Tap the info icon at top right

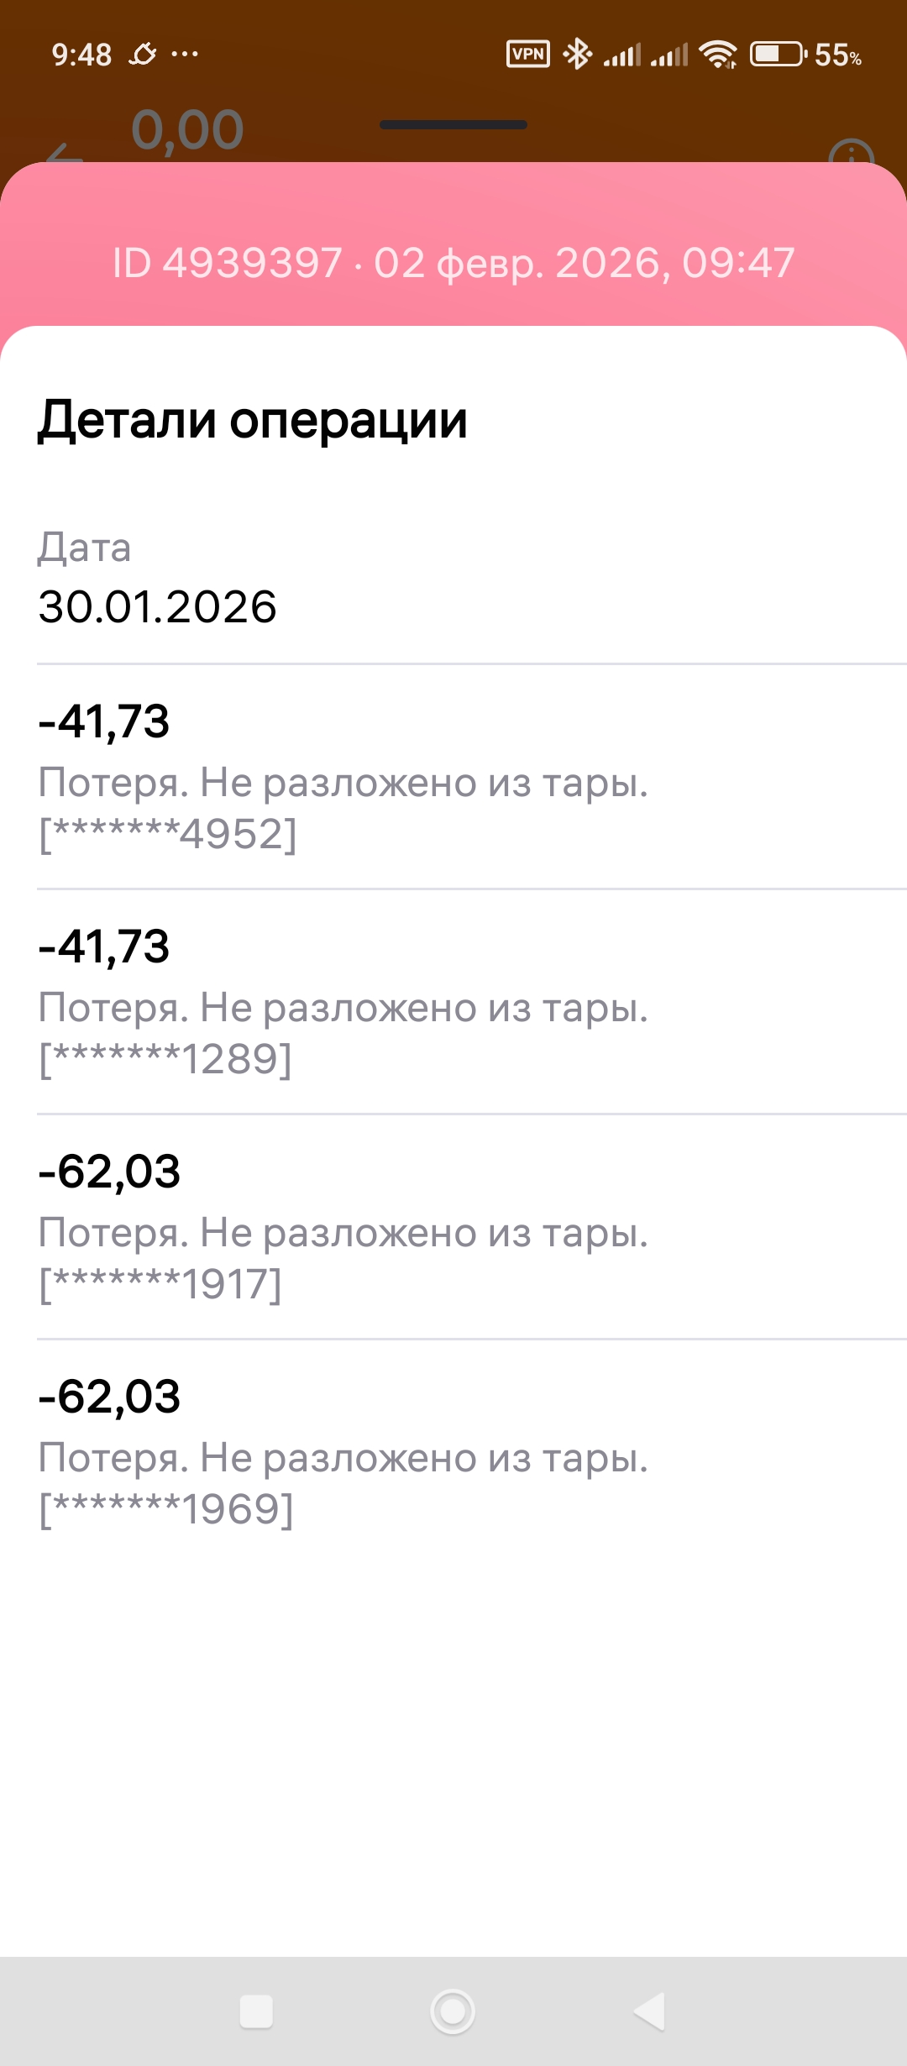pyautogui.click(x=851, y=155)
